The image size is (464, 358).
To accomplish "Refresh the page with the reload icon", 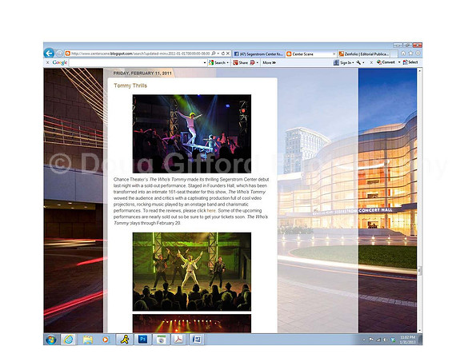I will point(223,54).
